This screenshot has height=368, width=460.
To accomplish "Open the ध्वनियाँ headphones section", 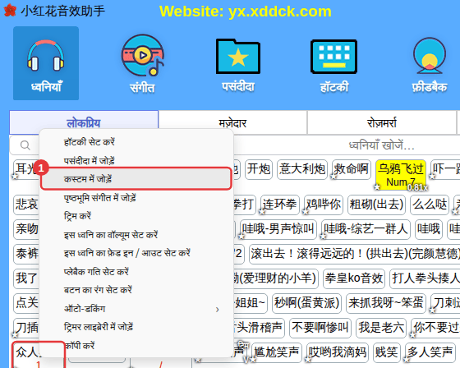I will (46, 63).
